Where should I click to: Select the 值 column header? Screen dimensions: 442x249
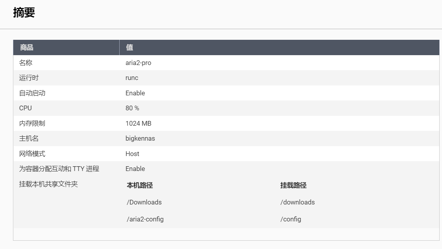pos(129,48)
